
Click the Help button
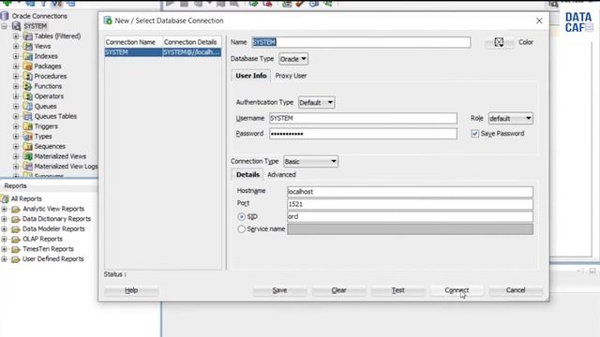click(x=131, y=290)
